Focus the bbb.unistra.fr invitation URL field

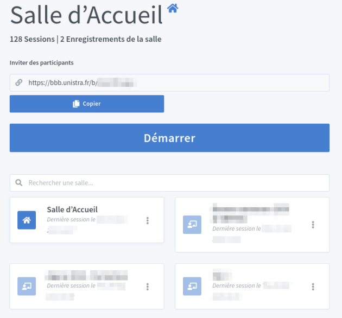tap(169, 82)
